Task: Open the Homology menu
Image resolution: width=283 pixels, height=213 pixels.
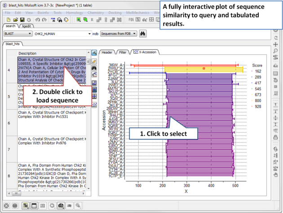Action: pyautogui.click(x=75, y=13)
